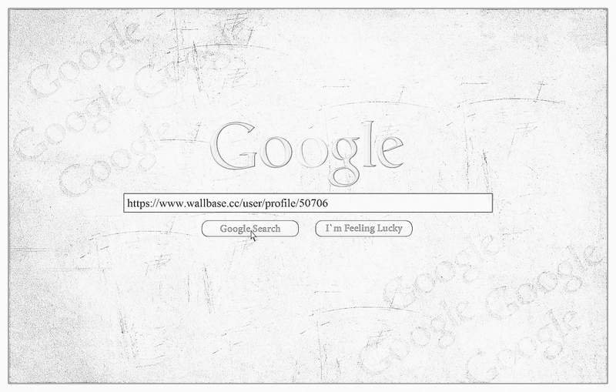This screenshot has width=616, height=392.
Task: Place cursor after 50706 in the search box
Action: point(329,203)
